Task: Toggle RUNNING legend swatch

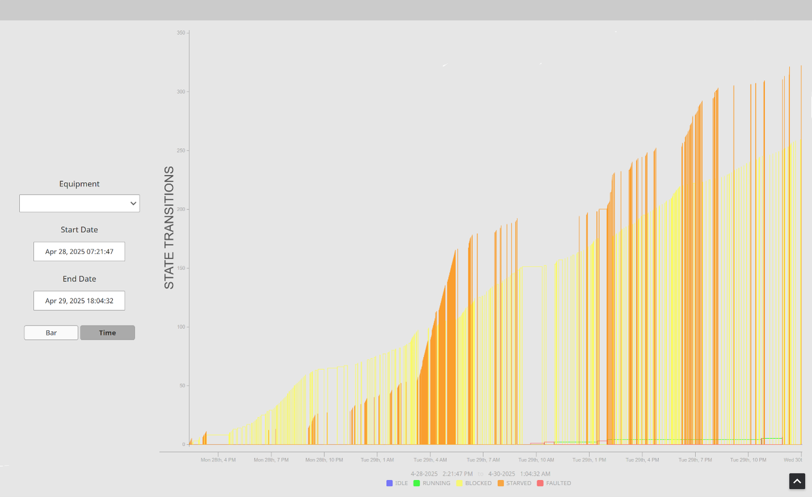Action: point(417,483)
